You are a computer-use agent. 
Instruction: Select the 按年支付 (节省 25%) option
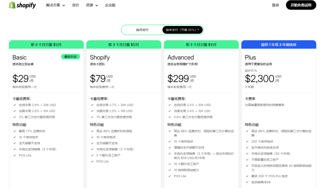[182, 30]
